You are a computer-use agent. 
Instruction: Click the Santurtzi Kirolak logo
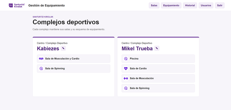(17, 5)
